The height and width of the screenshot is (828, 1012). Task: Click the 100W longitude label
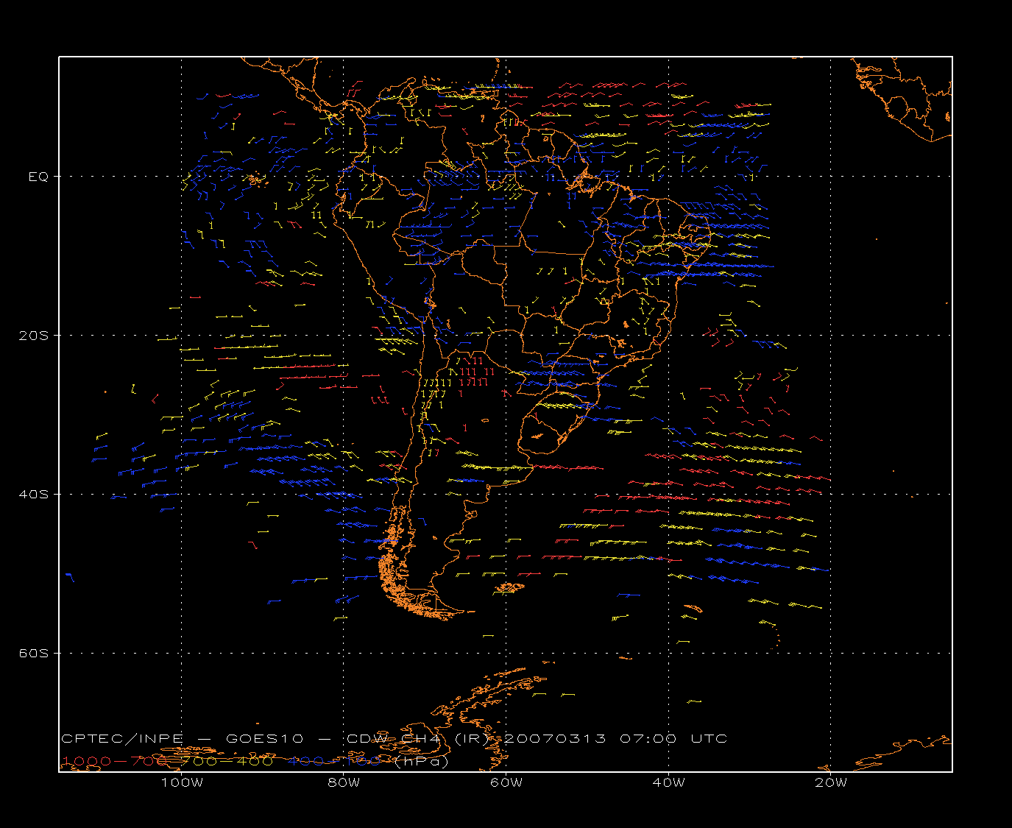[182, 782]
